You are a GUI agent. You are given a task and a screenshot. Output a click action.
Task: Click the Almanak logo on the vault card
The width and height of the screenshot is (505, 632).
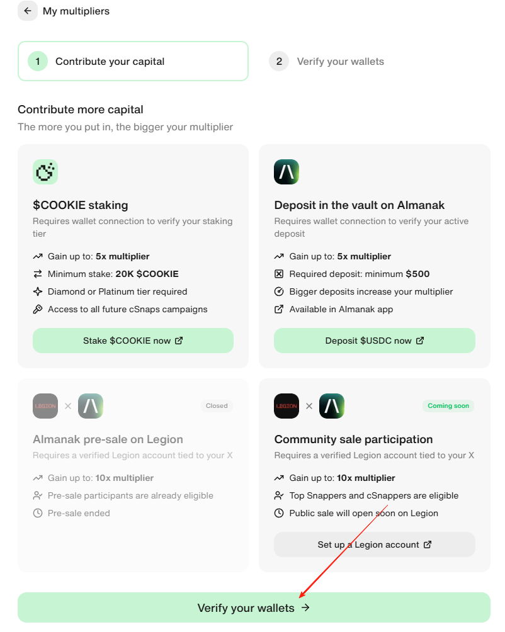[287, 171]
